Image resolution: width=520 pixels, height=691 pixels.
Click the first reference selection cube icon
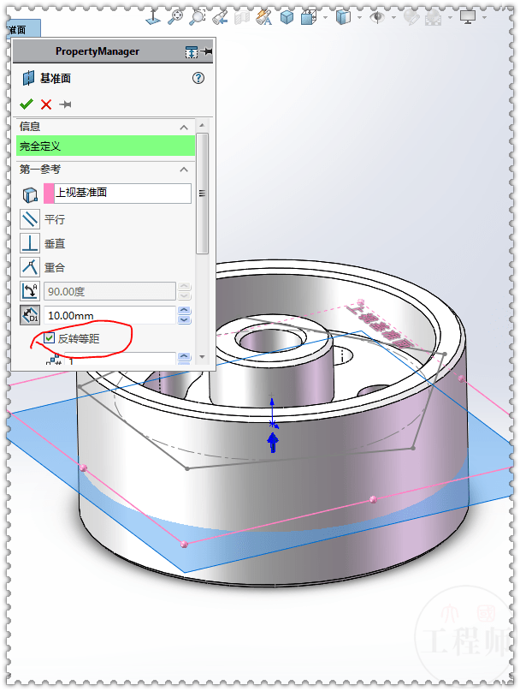[x=30, y=194]
